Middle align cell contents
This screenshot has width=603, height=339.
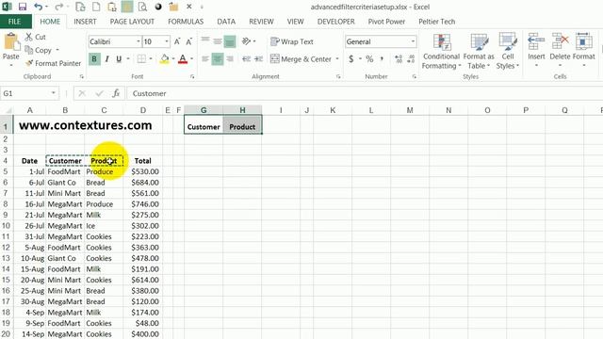(218, 41)
